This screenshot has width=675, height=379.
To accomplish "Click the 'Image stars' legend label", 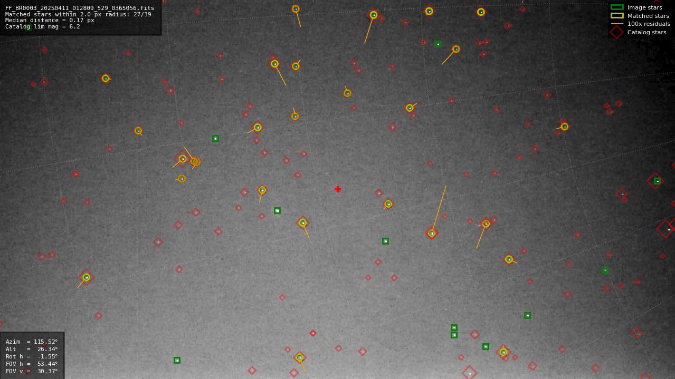I will [645, 7].
